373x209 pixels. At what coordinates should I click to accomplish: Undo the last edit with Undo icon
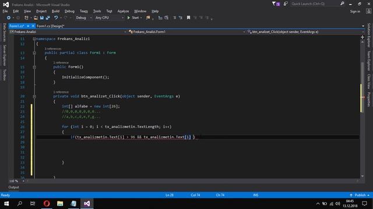[x=56, y=18]
